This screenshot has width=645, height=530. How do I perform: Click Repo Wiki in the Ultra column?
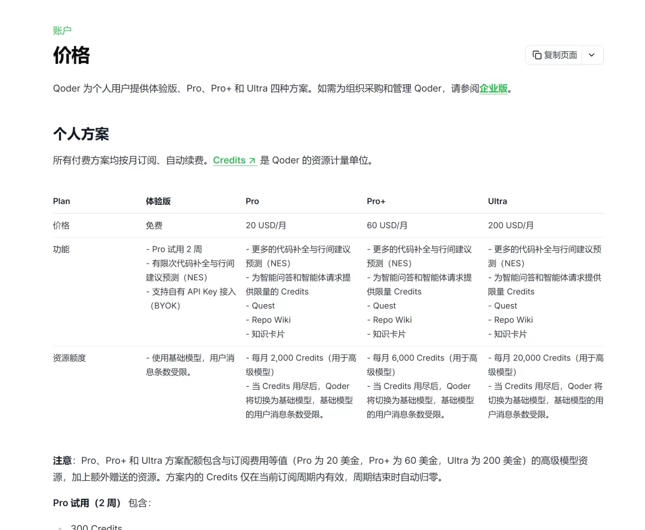click(x=514, y=320)
